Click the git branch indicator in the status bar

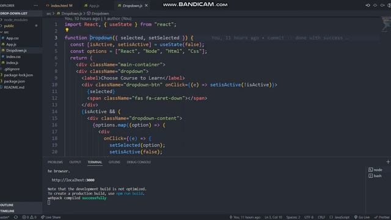pyautogui.click(x=4, y=218)
